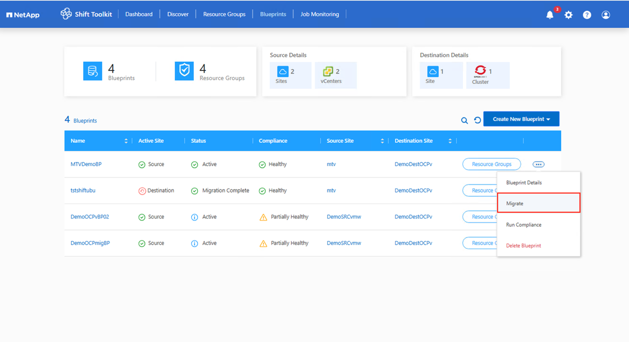Open settings gear icon
629x342 pixels.
568,15
